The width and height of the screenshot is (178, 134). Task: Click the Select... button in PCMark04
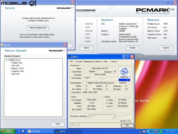coord(86,48)
